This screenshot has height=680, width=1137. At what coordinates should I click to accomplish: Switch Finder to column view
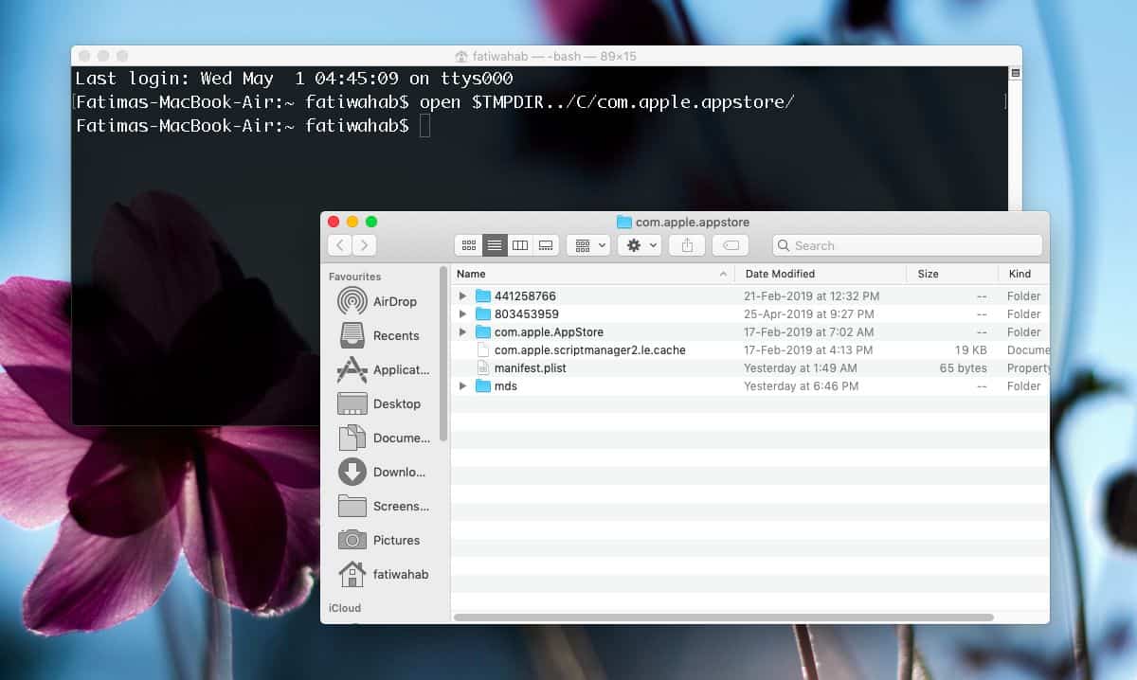point(520,245)
